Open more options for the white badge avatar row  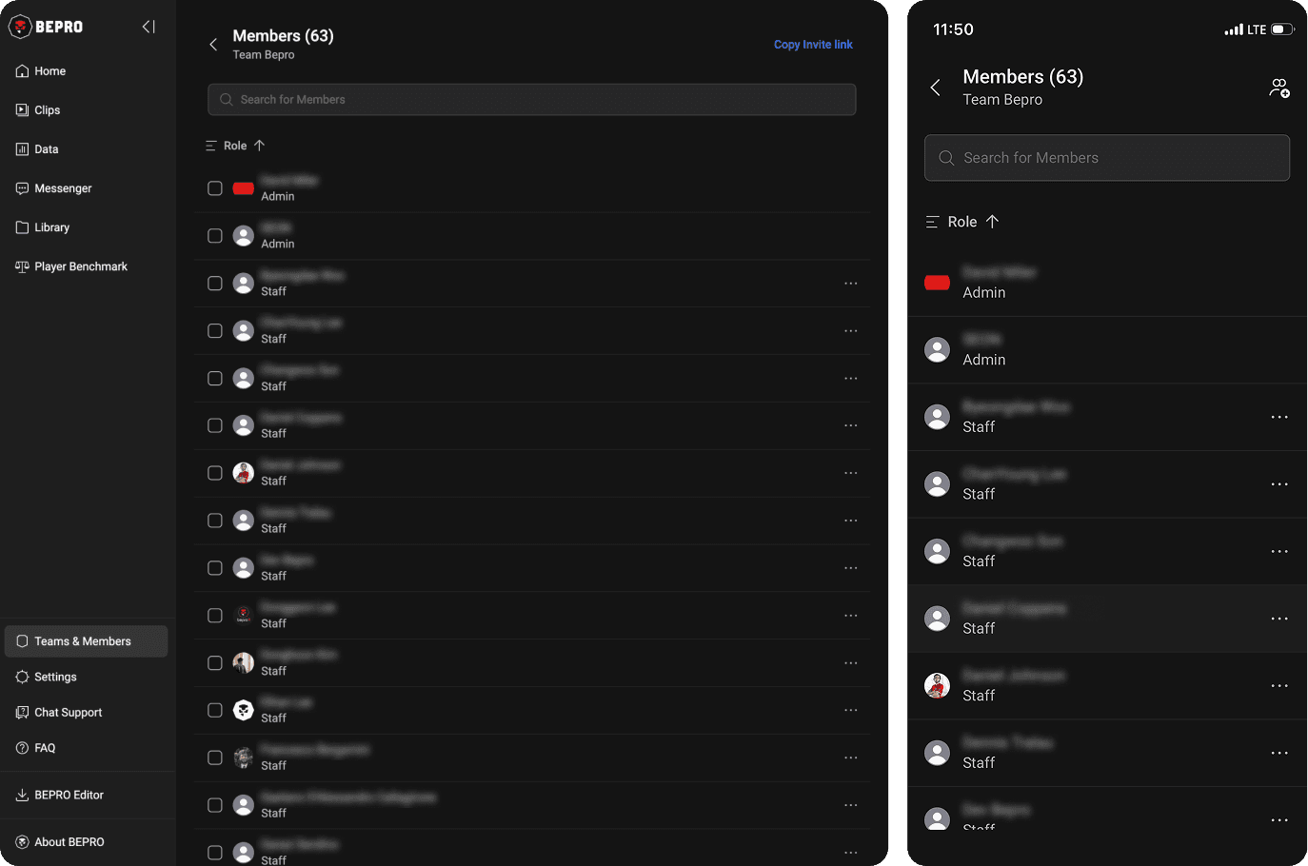tap(851, 711)
